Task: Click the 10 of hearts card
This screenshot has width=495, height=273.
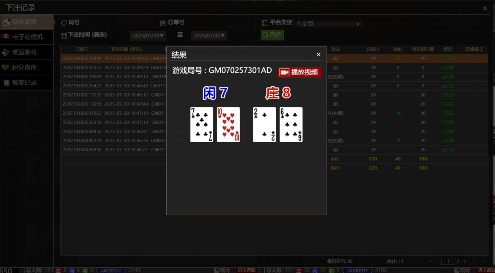Action: [228, 124]
